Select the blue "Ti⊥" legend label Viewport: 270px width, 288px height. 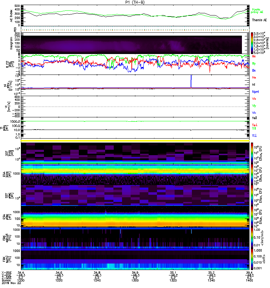[x=255, y=136]
